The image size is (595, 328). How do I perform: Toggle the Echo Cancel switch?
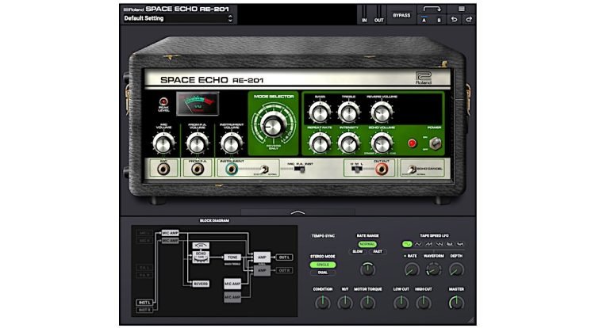point(409,168)
